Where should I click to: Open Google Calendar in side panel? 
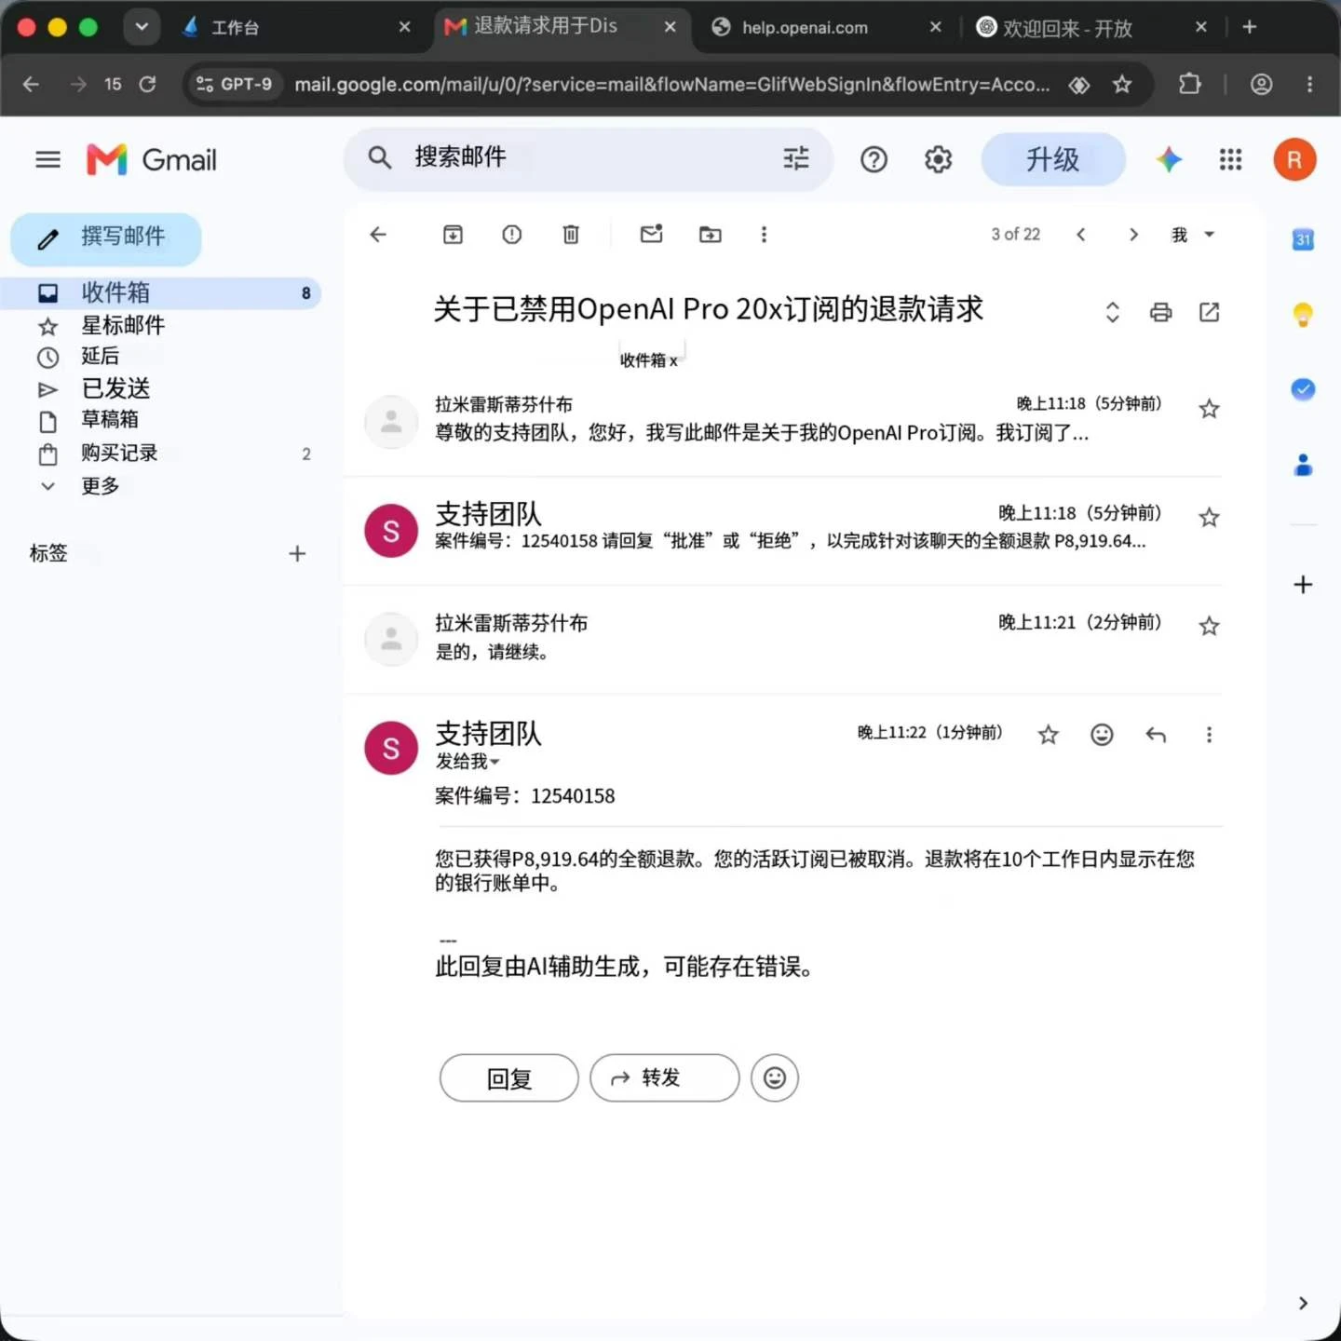[1303, 239]
